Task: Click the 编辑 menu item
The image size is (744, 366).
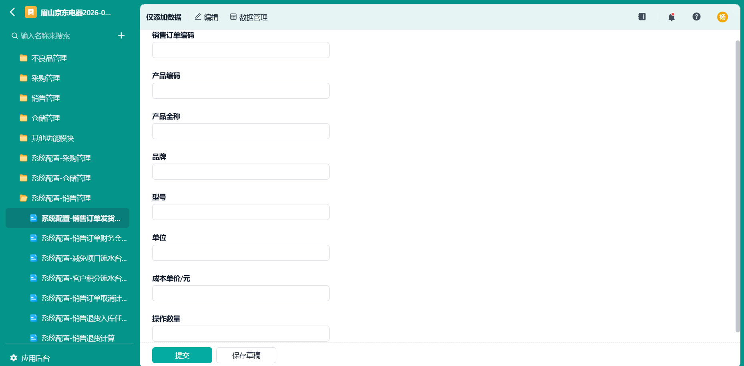Action: click(x=206, y=17)
